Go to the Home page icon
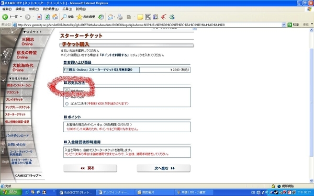The width and height of the screenshot is (314, 196). 55,17
